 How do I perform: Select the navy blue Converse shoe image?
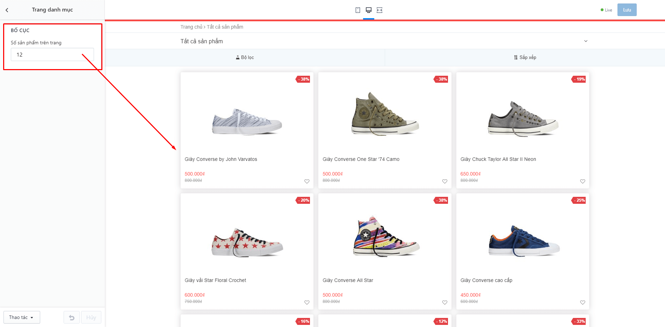(524, 241)
